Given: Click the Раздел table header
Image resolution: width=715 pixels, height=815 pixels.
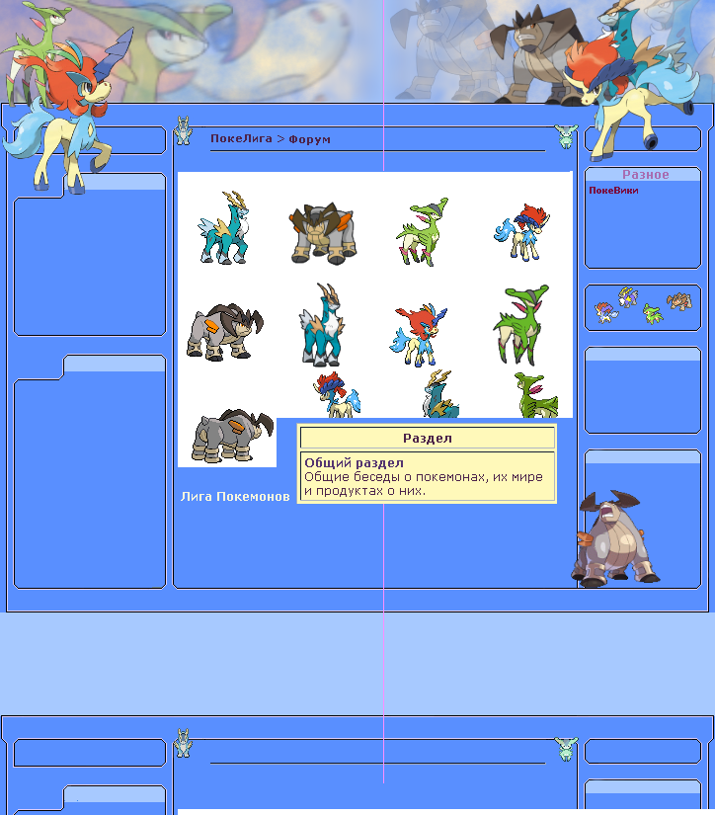Looking at the screenshot, I should coord(428,439).
